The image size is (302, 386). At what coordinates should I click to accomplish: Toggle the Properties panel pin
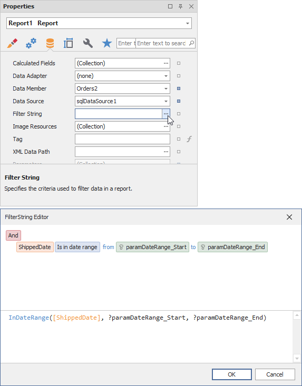click(x=181, y=6)
